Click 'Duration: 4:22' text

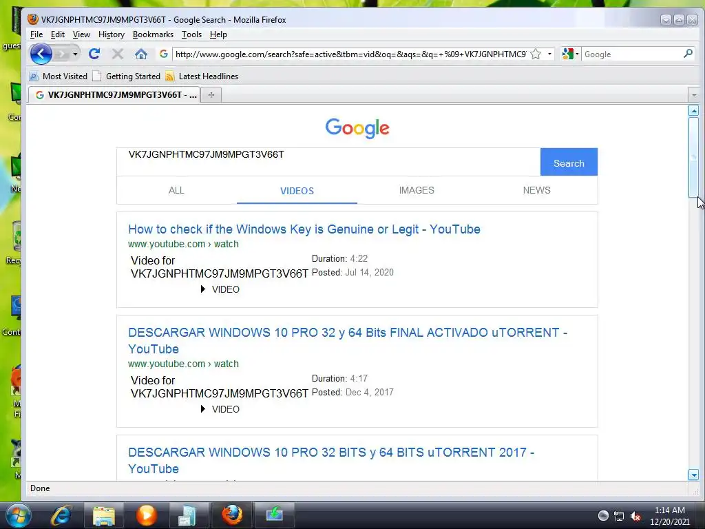pyautogui.click(x=339, y=259)
